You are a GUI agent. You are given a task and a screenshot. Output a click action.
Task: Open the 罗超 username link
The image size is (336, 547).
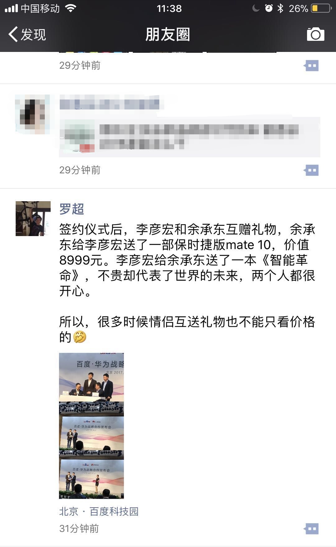tap(72, 209)
